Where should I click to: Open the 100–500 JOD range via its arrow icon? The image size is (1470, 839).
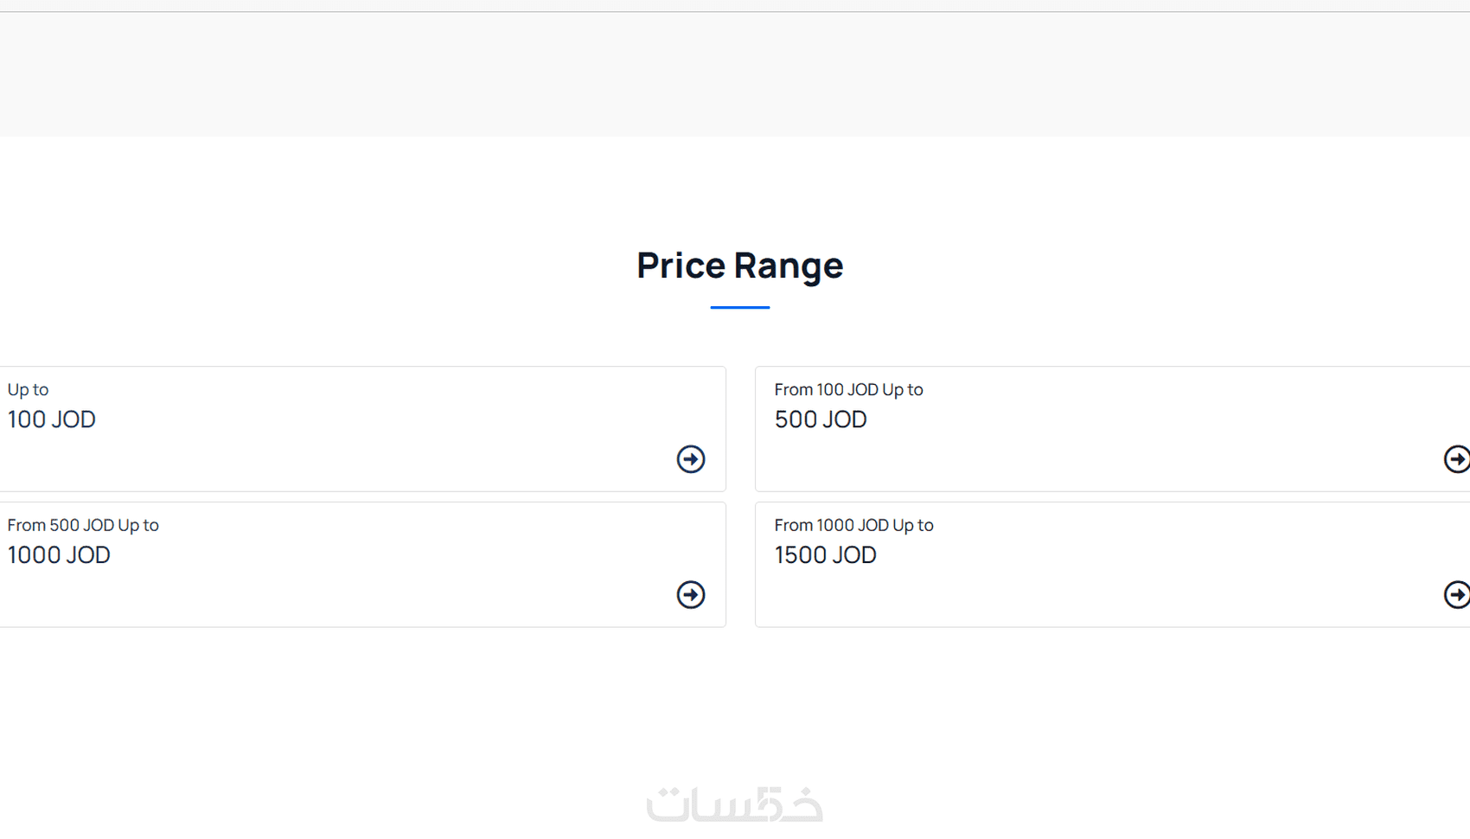coord(1457,459)
